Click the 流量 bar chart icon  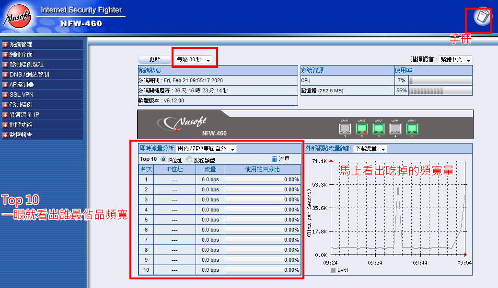274,159
